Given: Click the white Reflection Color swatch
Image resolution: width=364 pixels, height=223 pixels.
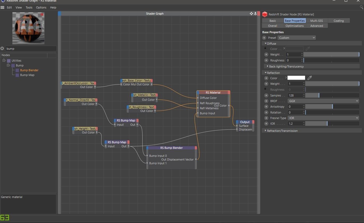Looking at the screenshot, I should pyautogui.click(x=296, y=78).
